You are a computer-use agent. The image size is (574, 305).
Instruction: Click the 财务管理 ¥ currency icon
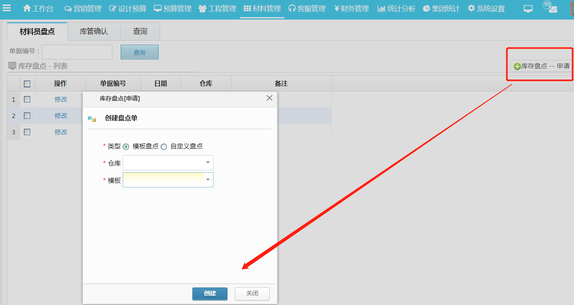click(337, 8)
